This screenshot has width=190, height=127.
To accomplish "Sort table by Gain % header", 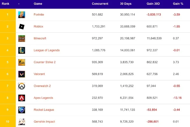I will coord(178,4).
